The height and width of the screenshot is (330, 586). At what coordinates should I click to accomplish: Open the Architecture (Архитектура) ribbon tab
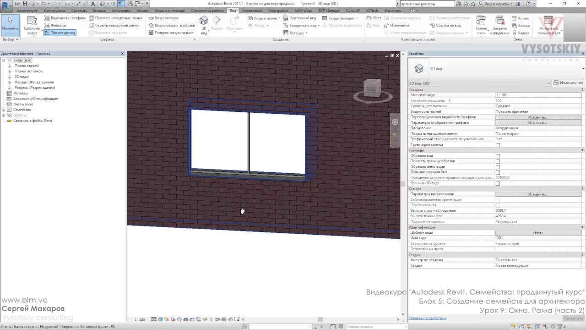(27, 11)
